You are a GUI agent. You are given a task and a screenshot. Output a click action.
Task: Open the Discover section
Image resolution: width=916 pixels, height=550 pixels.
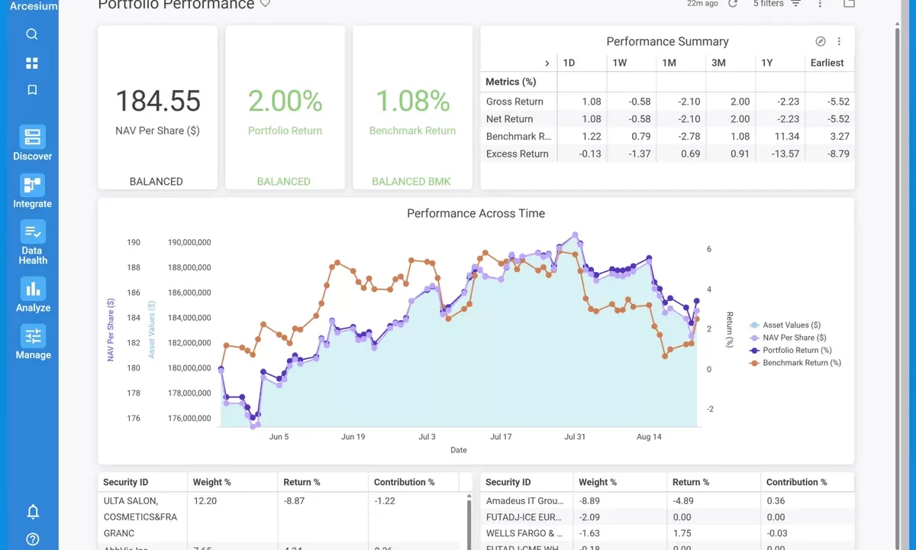click(x=33, y=144)
